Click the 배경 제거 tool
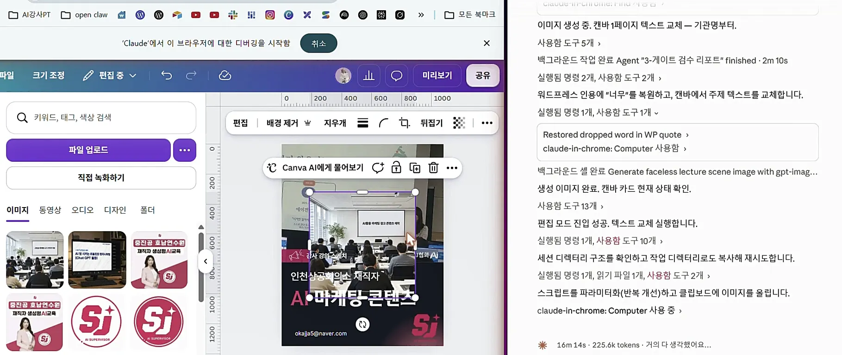Screen dimensions: 842x355 pyautogui.click(x=288, y=123)
